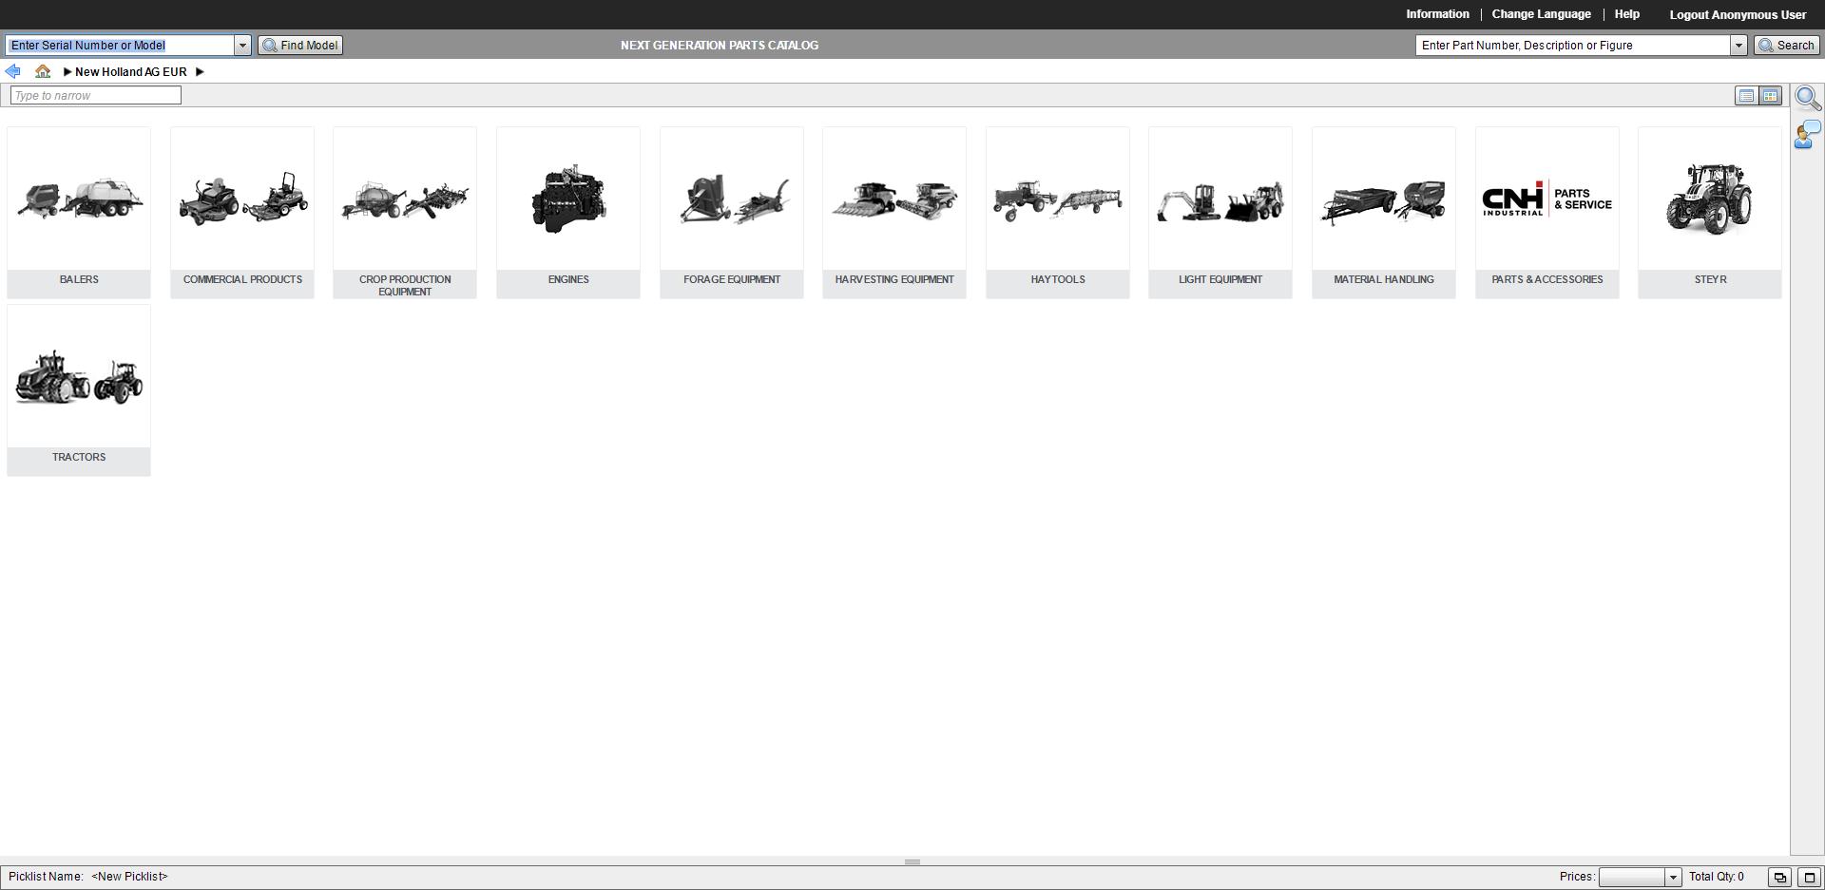
Task: Toggle the detail list display mode
Action: tap(1746, 95)
